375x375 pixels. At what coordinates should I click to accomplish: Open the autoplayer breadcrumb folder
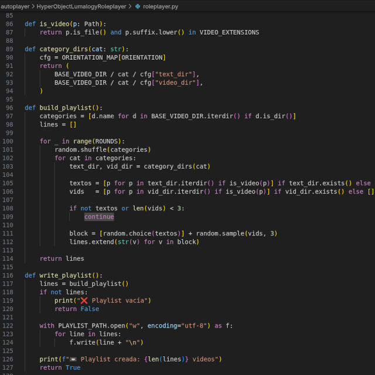point(15,6)
